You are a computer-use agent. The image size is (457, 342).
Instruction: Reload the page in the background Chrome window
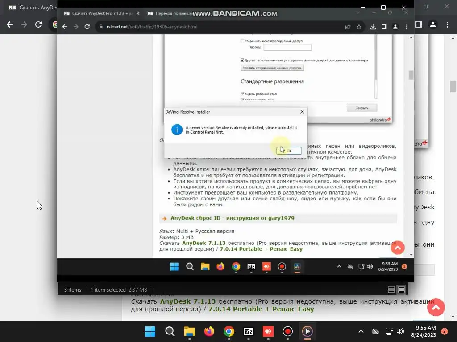pyautogui.click(x=38, y=24)
